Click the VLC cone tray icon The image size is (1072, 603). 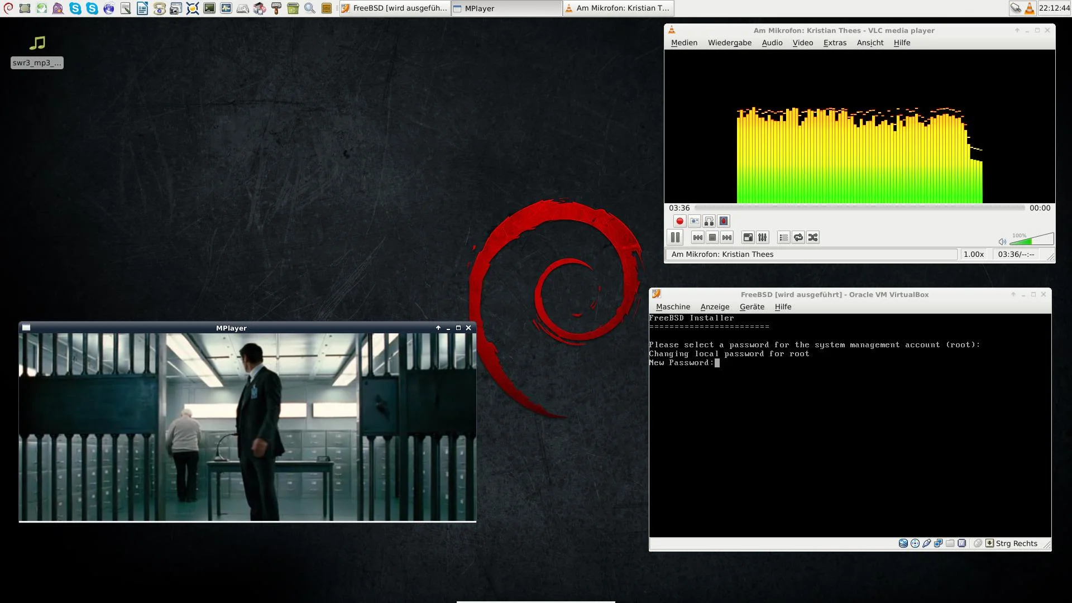[1029, 8]
